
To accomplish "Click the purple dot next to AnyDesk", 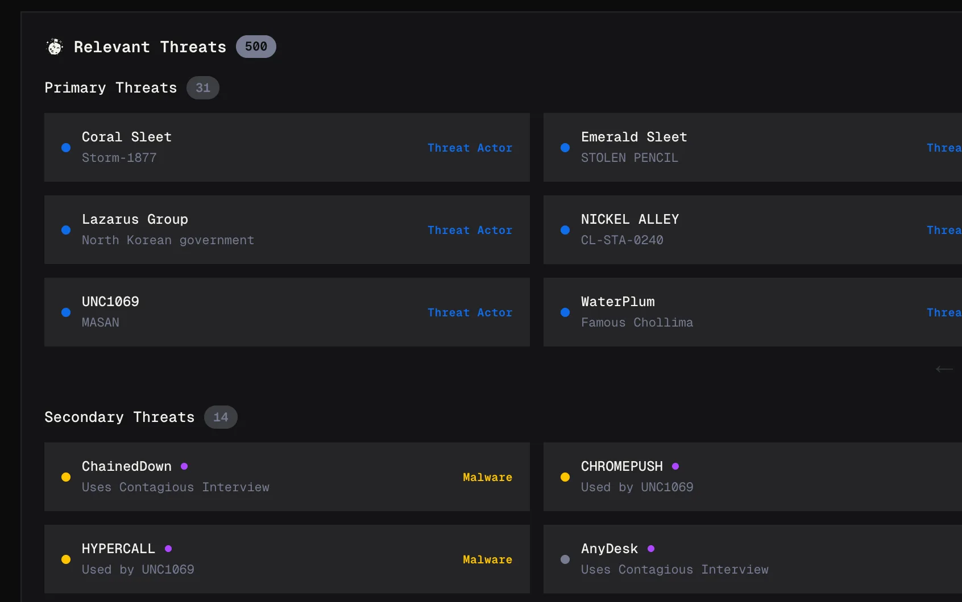I will click(651, 549).
